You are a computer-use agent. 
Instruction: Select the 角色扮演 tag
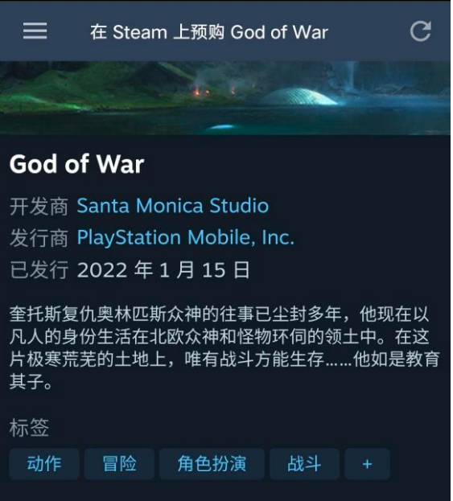click(x=212, y=464)
